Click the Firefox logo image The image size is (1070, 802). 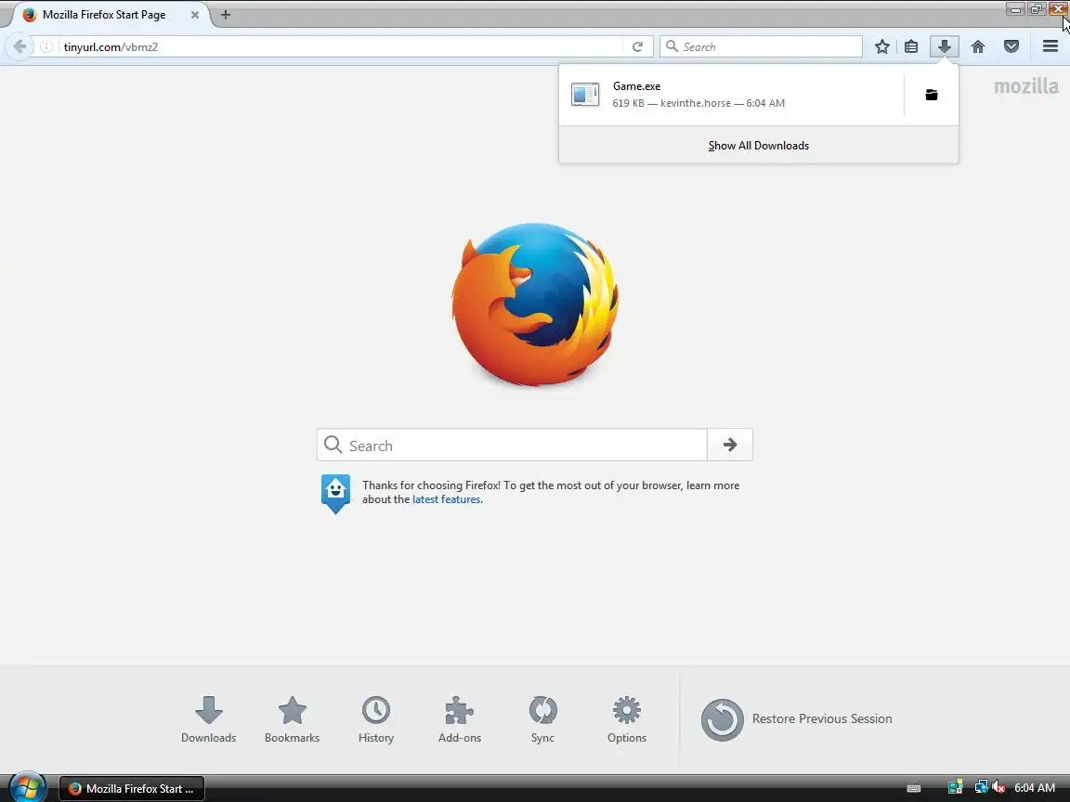coord(535,304)
